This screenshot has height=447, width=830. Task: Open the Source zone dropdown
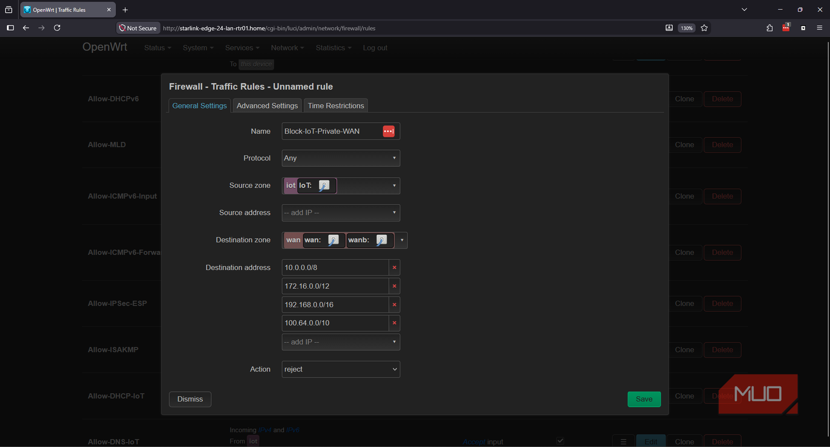341,186
